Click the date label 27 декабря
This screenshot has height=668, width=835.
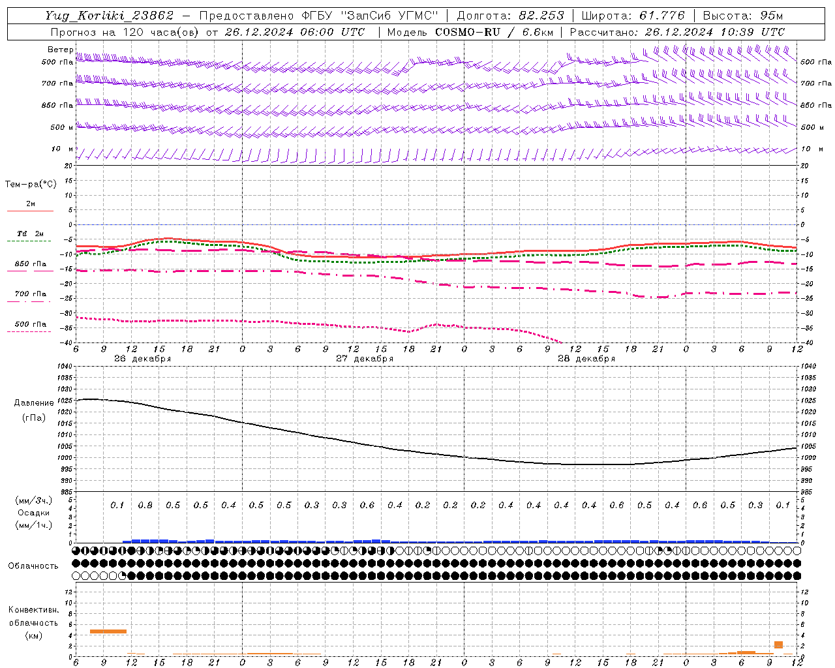tap(365, 359)
